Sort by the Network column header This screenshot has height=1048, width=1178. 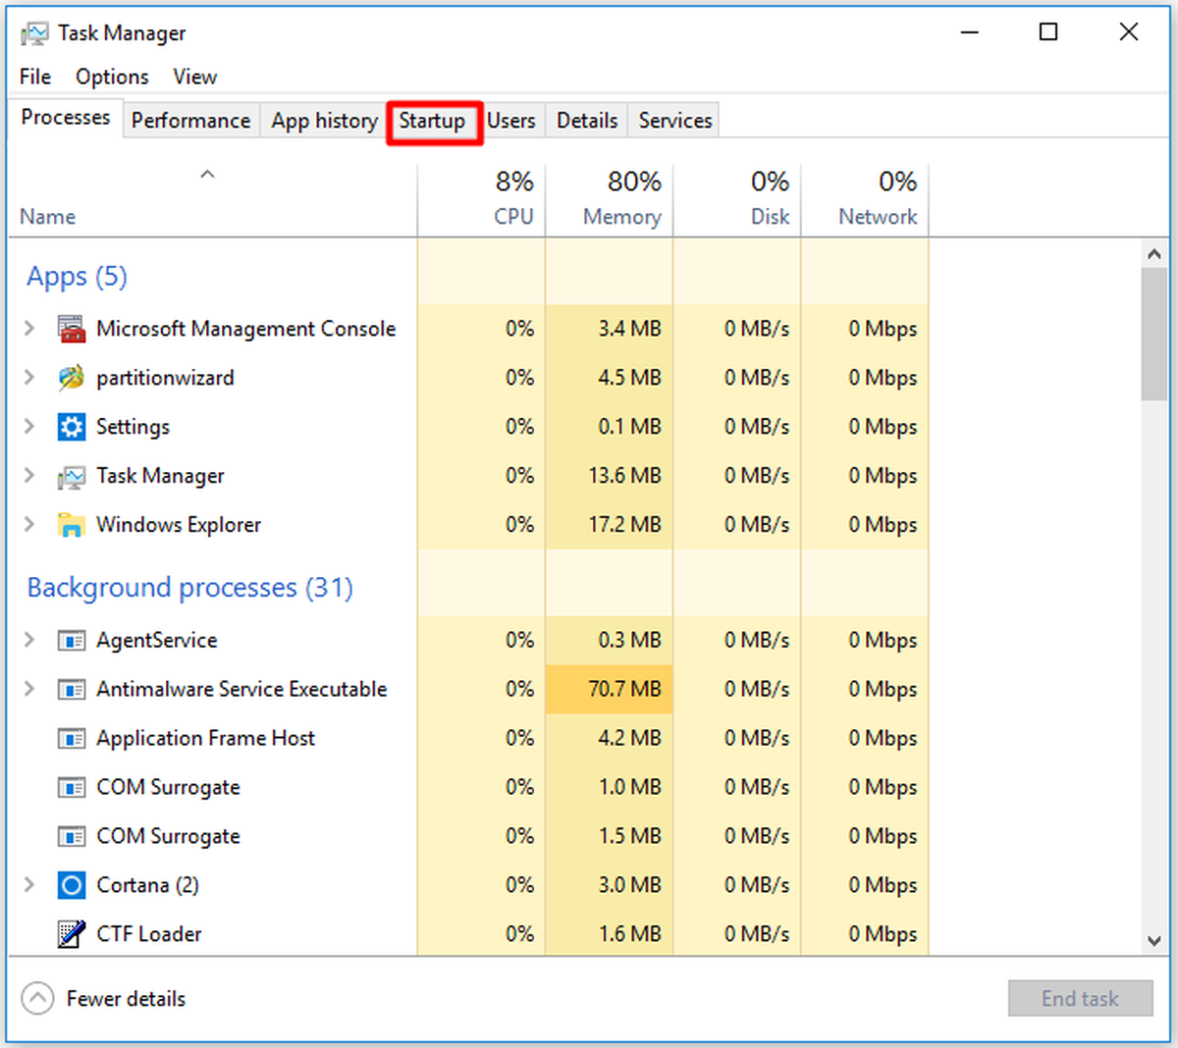864,200
